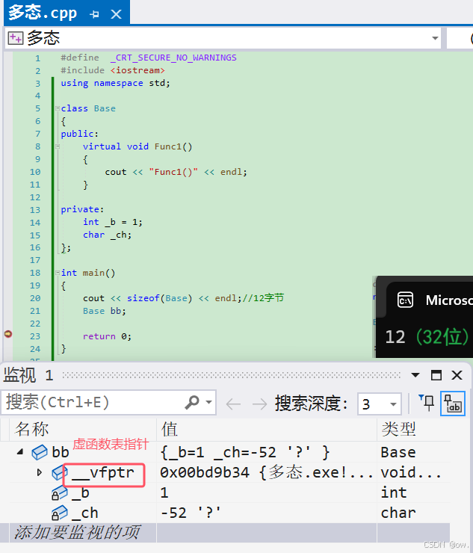This screenshot has height=553, width=473.
Task: Click the search magnifier icon
Action: coord(192,402)
